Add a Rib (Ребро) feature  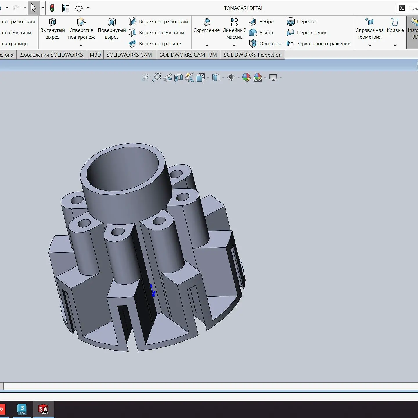click(x=262, y=21)
